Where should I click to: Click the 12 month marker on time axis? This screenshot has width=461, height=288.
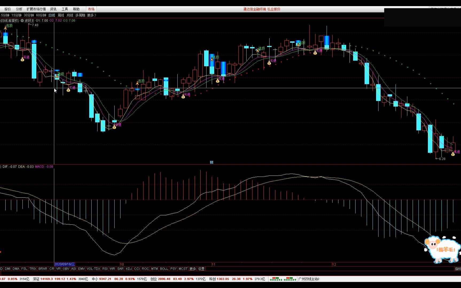(334, 265)
